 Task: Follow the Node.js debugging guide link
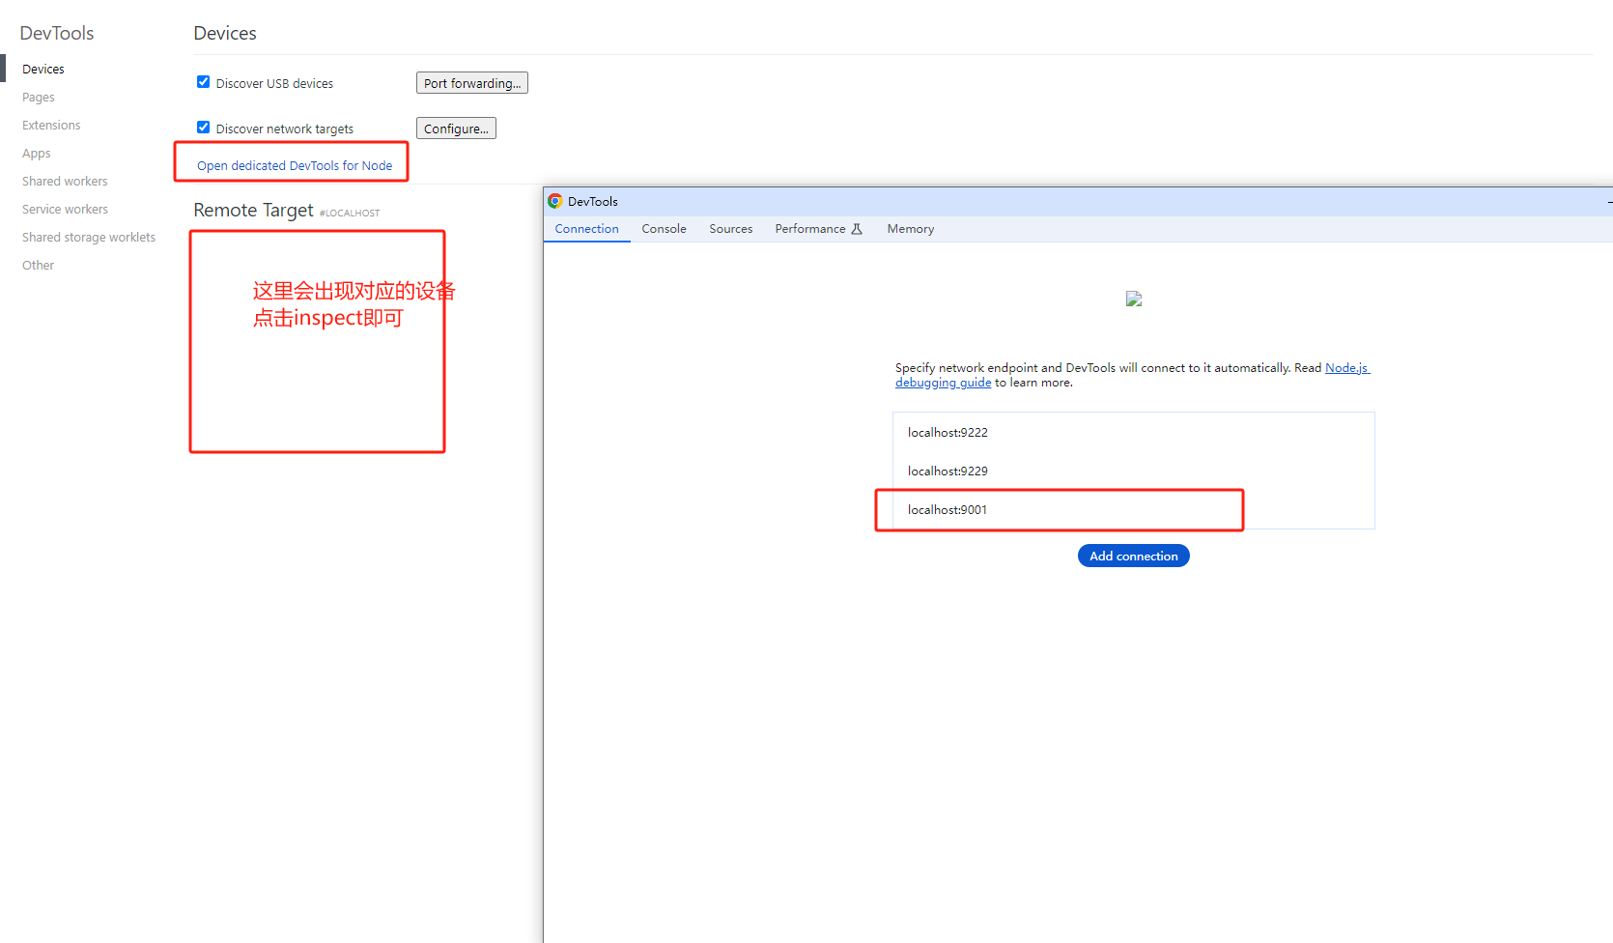(x=1346, y=368)
